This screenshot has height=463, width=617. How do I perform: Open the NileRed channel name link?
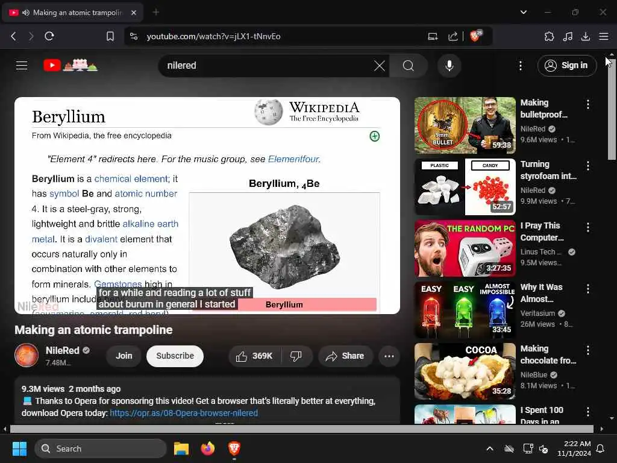pyautogui.click(x=62, y=350)
